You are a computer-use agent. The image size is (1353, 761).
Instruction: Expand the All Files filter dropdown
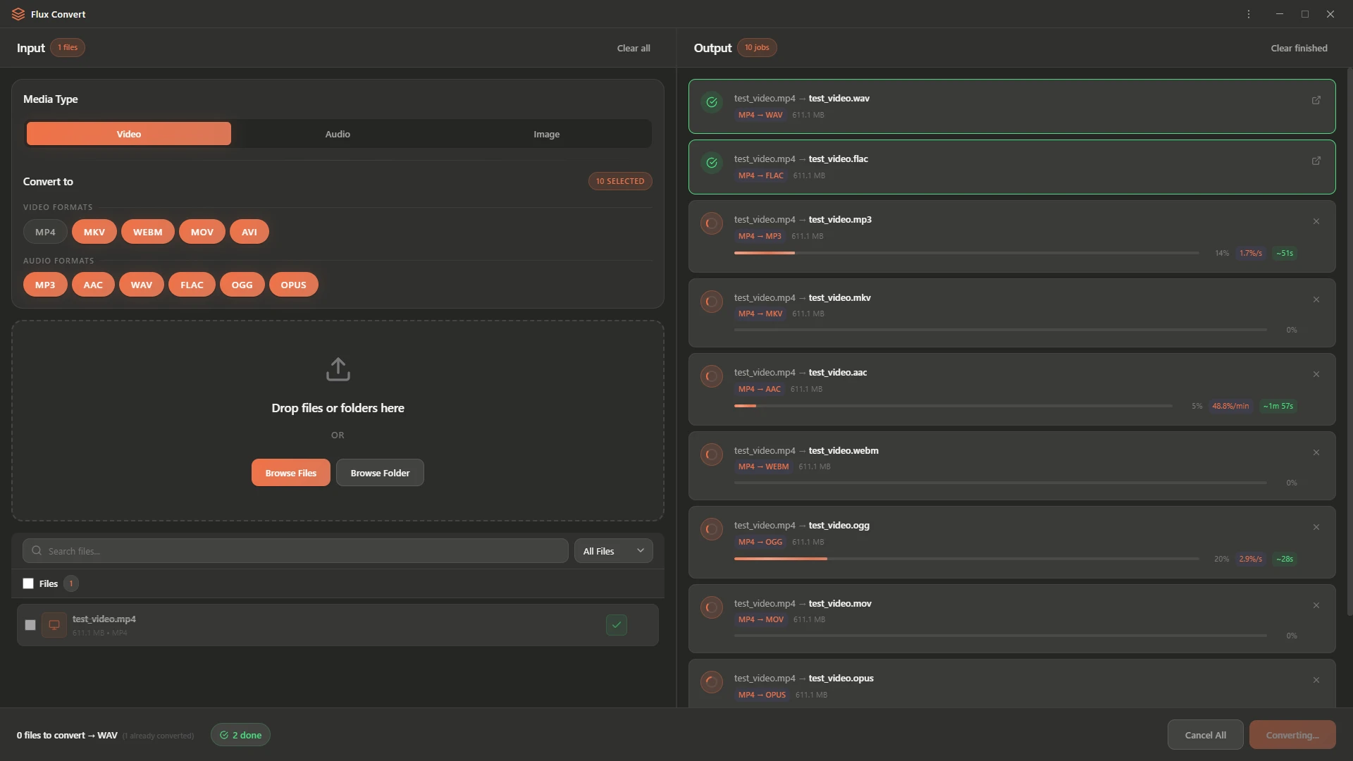tap(613, 551)
